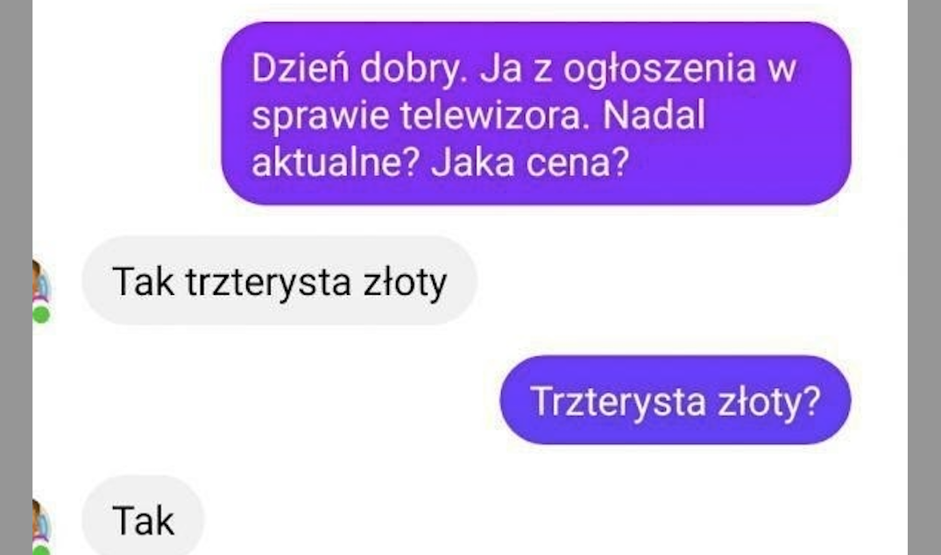Click the gray margin strip on the right edge
Screen dimensions: 941x555
924,277
